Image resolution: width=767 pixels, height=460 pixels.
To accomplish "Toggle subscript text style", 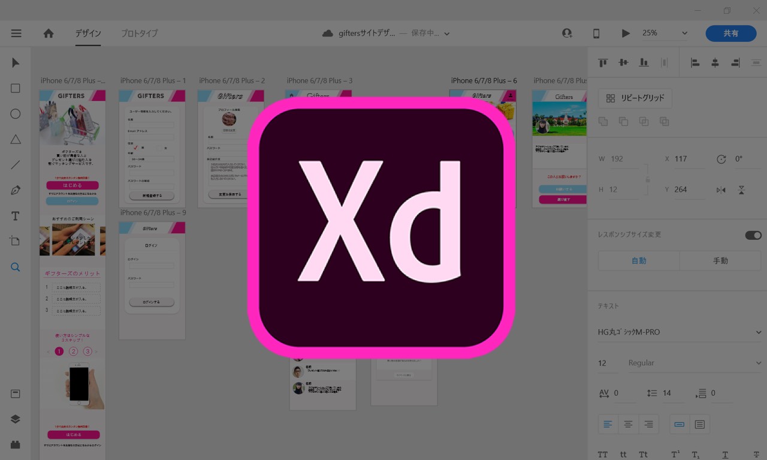I will pyautogui.click(x=696, y=455).
